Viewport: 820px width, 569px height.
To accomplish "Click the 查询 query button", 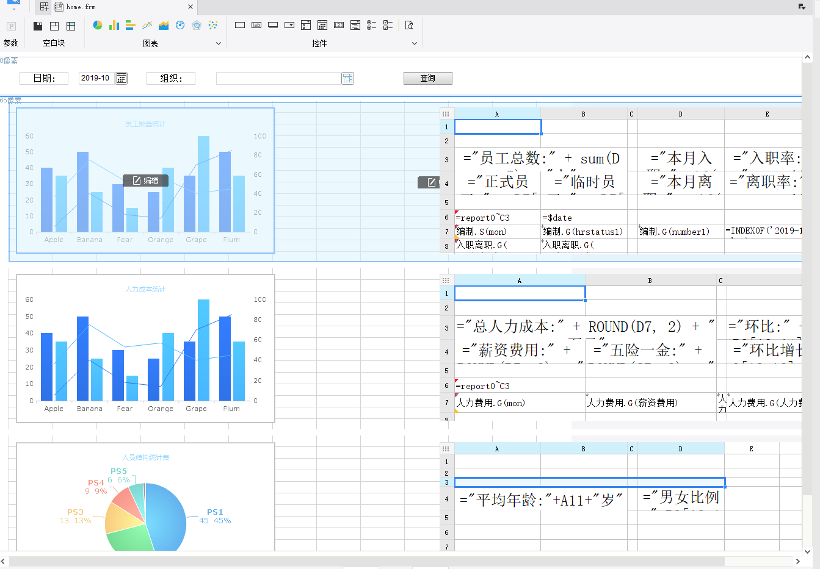I will click(428, 78).
